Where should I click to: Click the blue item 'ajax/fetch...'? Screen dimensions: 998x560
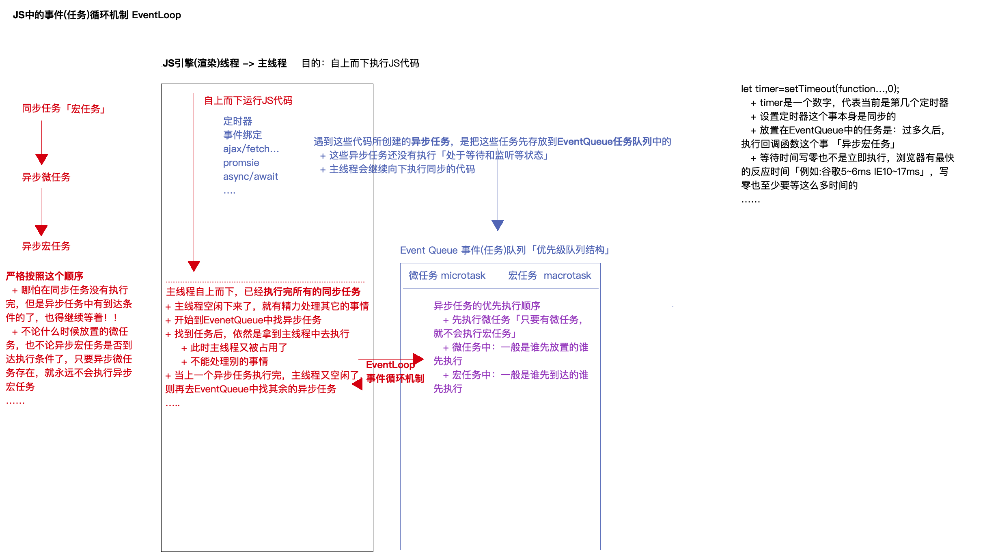251,149
